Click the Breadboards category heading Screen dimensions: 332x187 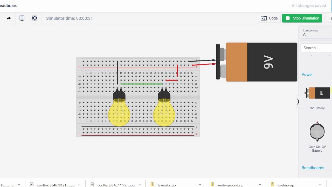coord(313,168)
